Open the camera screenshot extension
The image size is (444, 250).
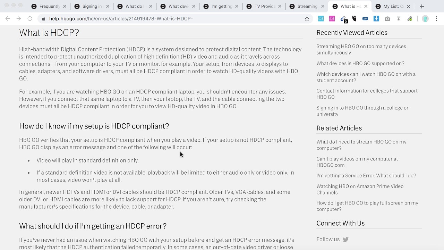coord(387,19)
